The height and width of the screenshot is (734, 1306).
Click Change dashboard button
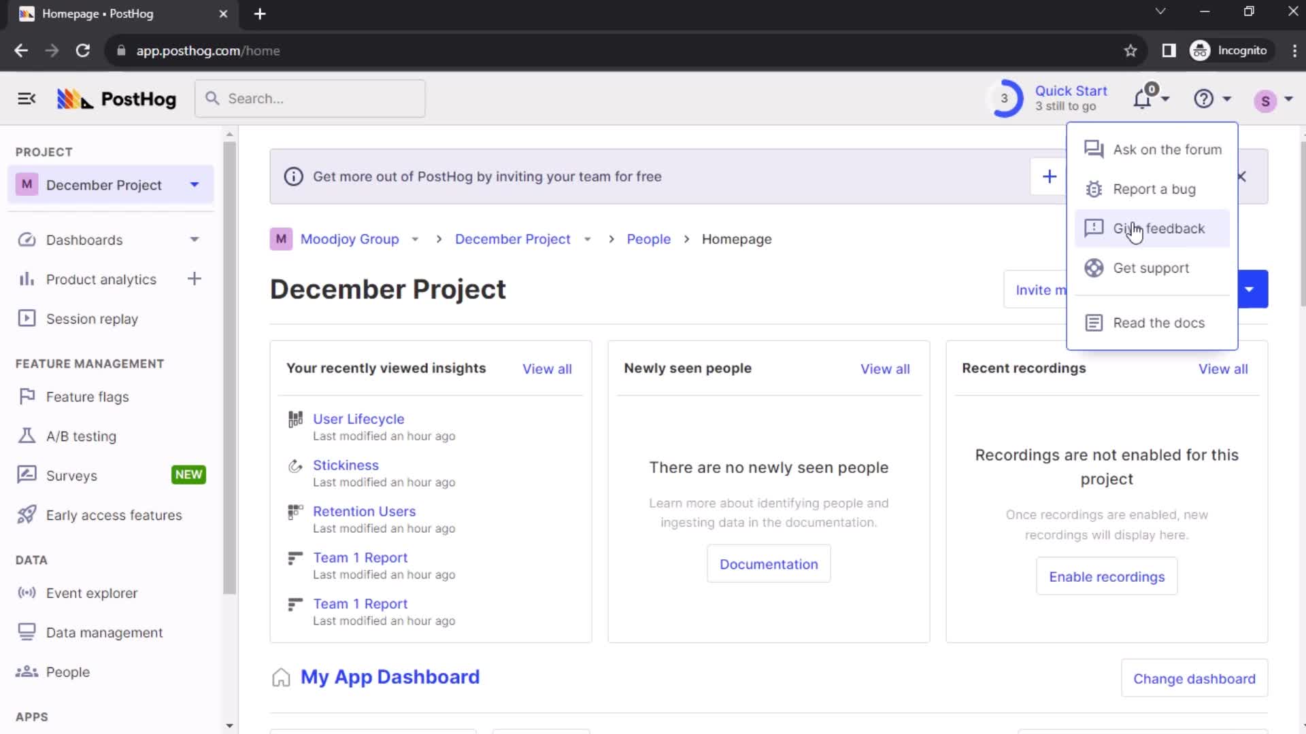tap(1194, 678)
